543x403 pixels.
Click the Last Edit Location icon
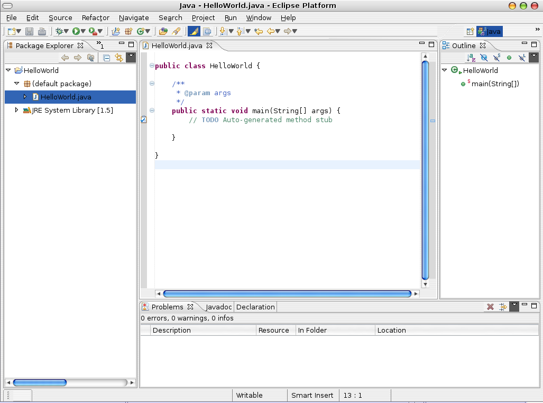(x=259, y=31)
